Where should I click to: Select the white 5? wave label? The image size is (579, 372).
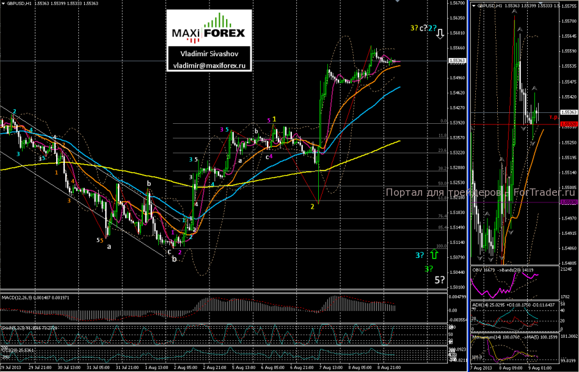pyautogui.click(x=439, y=281)
